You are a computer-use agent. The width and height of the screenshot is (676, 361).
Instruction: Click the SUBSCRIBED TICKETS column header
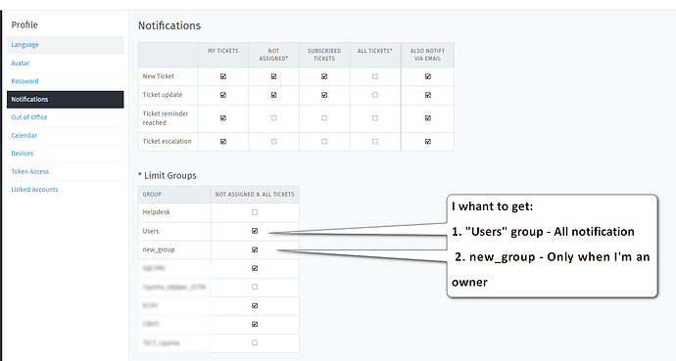(324, 55)
